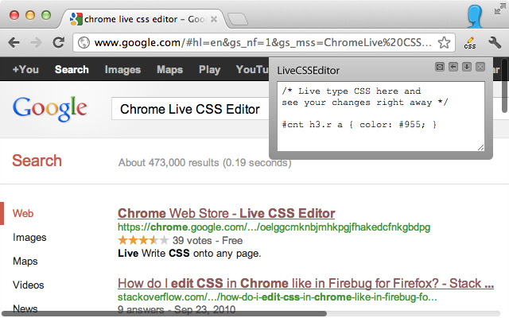Close the LiveCSSEditor panel
The width and height of the screenshot is (509, 318).
point(480,68)
